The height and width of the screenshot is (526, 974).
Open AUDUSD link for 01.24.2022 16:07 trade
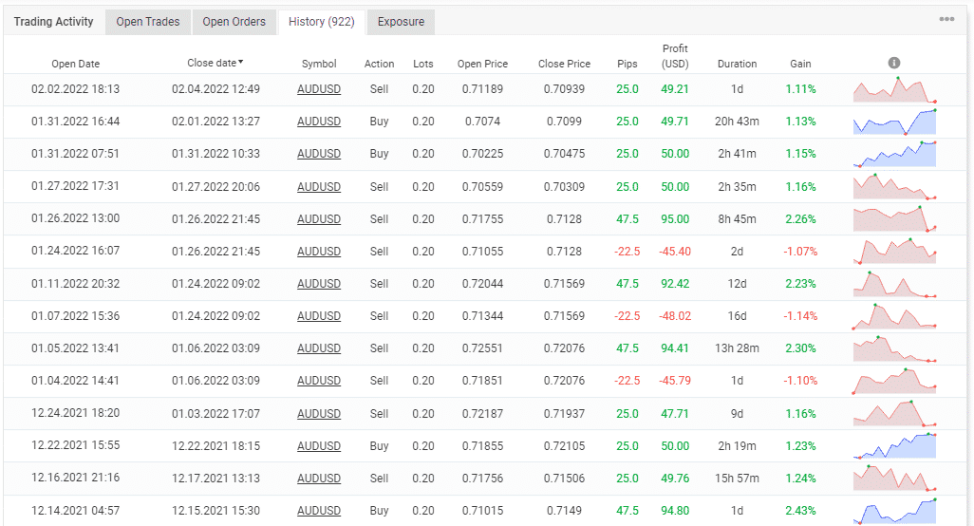tap(319, 252)
